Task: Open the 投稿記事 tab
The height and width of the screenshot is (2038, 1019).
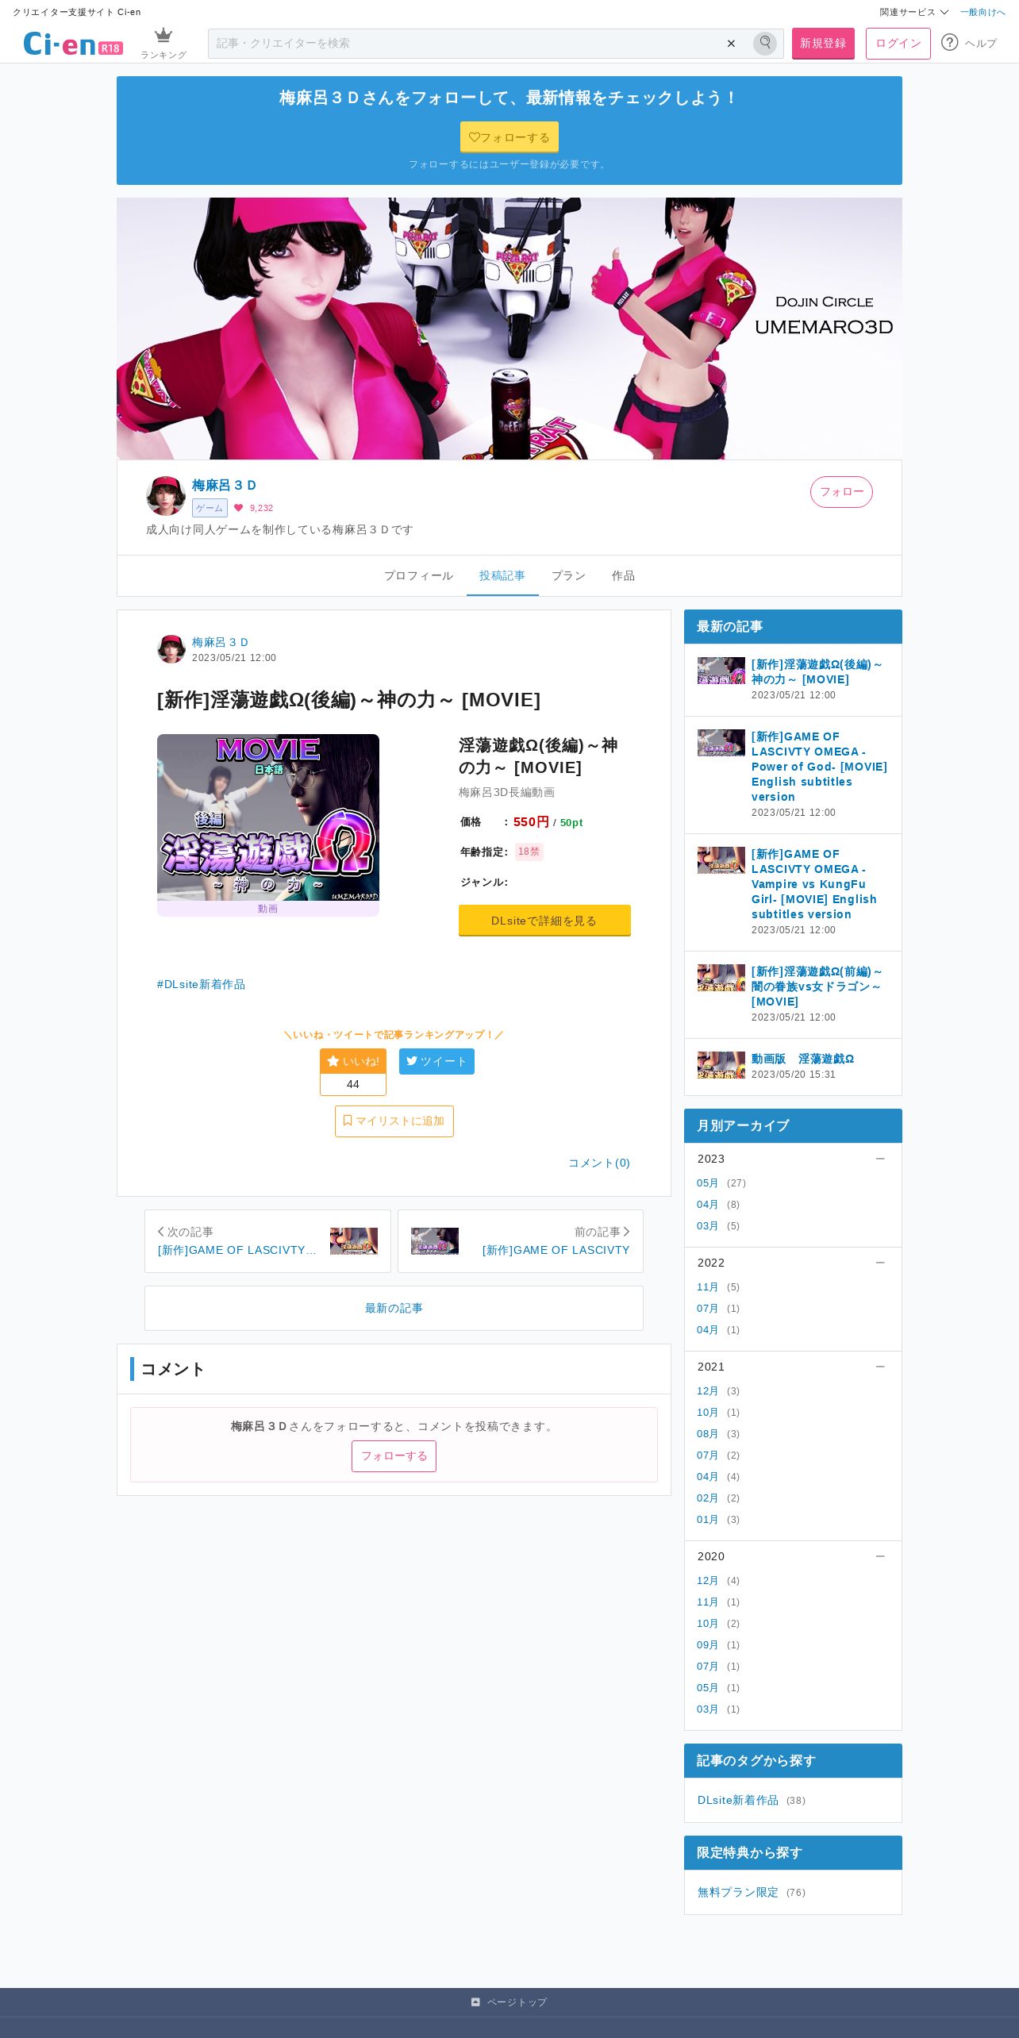Action: coord(502,575)
